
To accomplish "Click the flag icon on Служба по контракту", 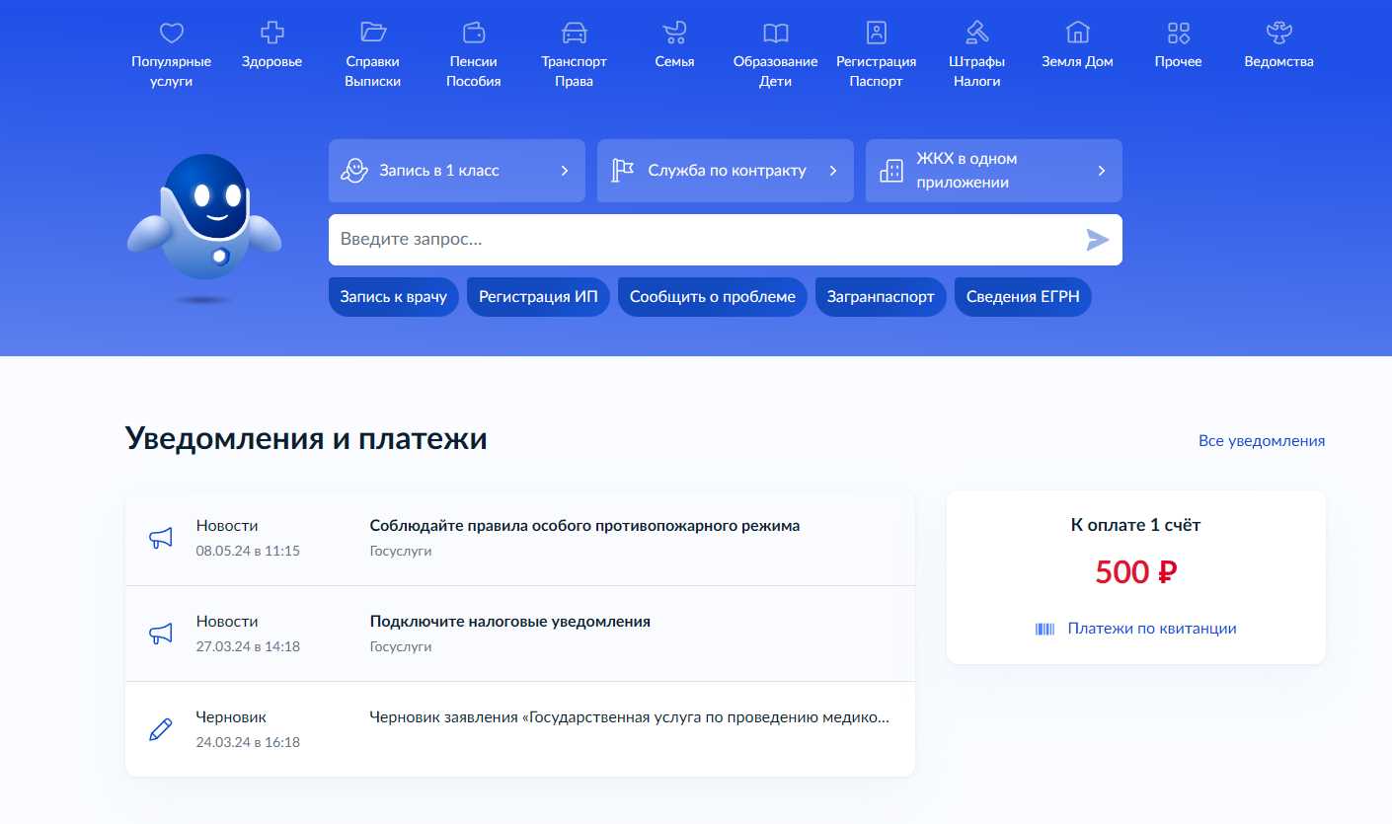I will (622, 171).
